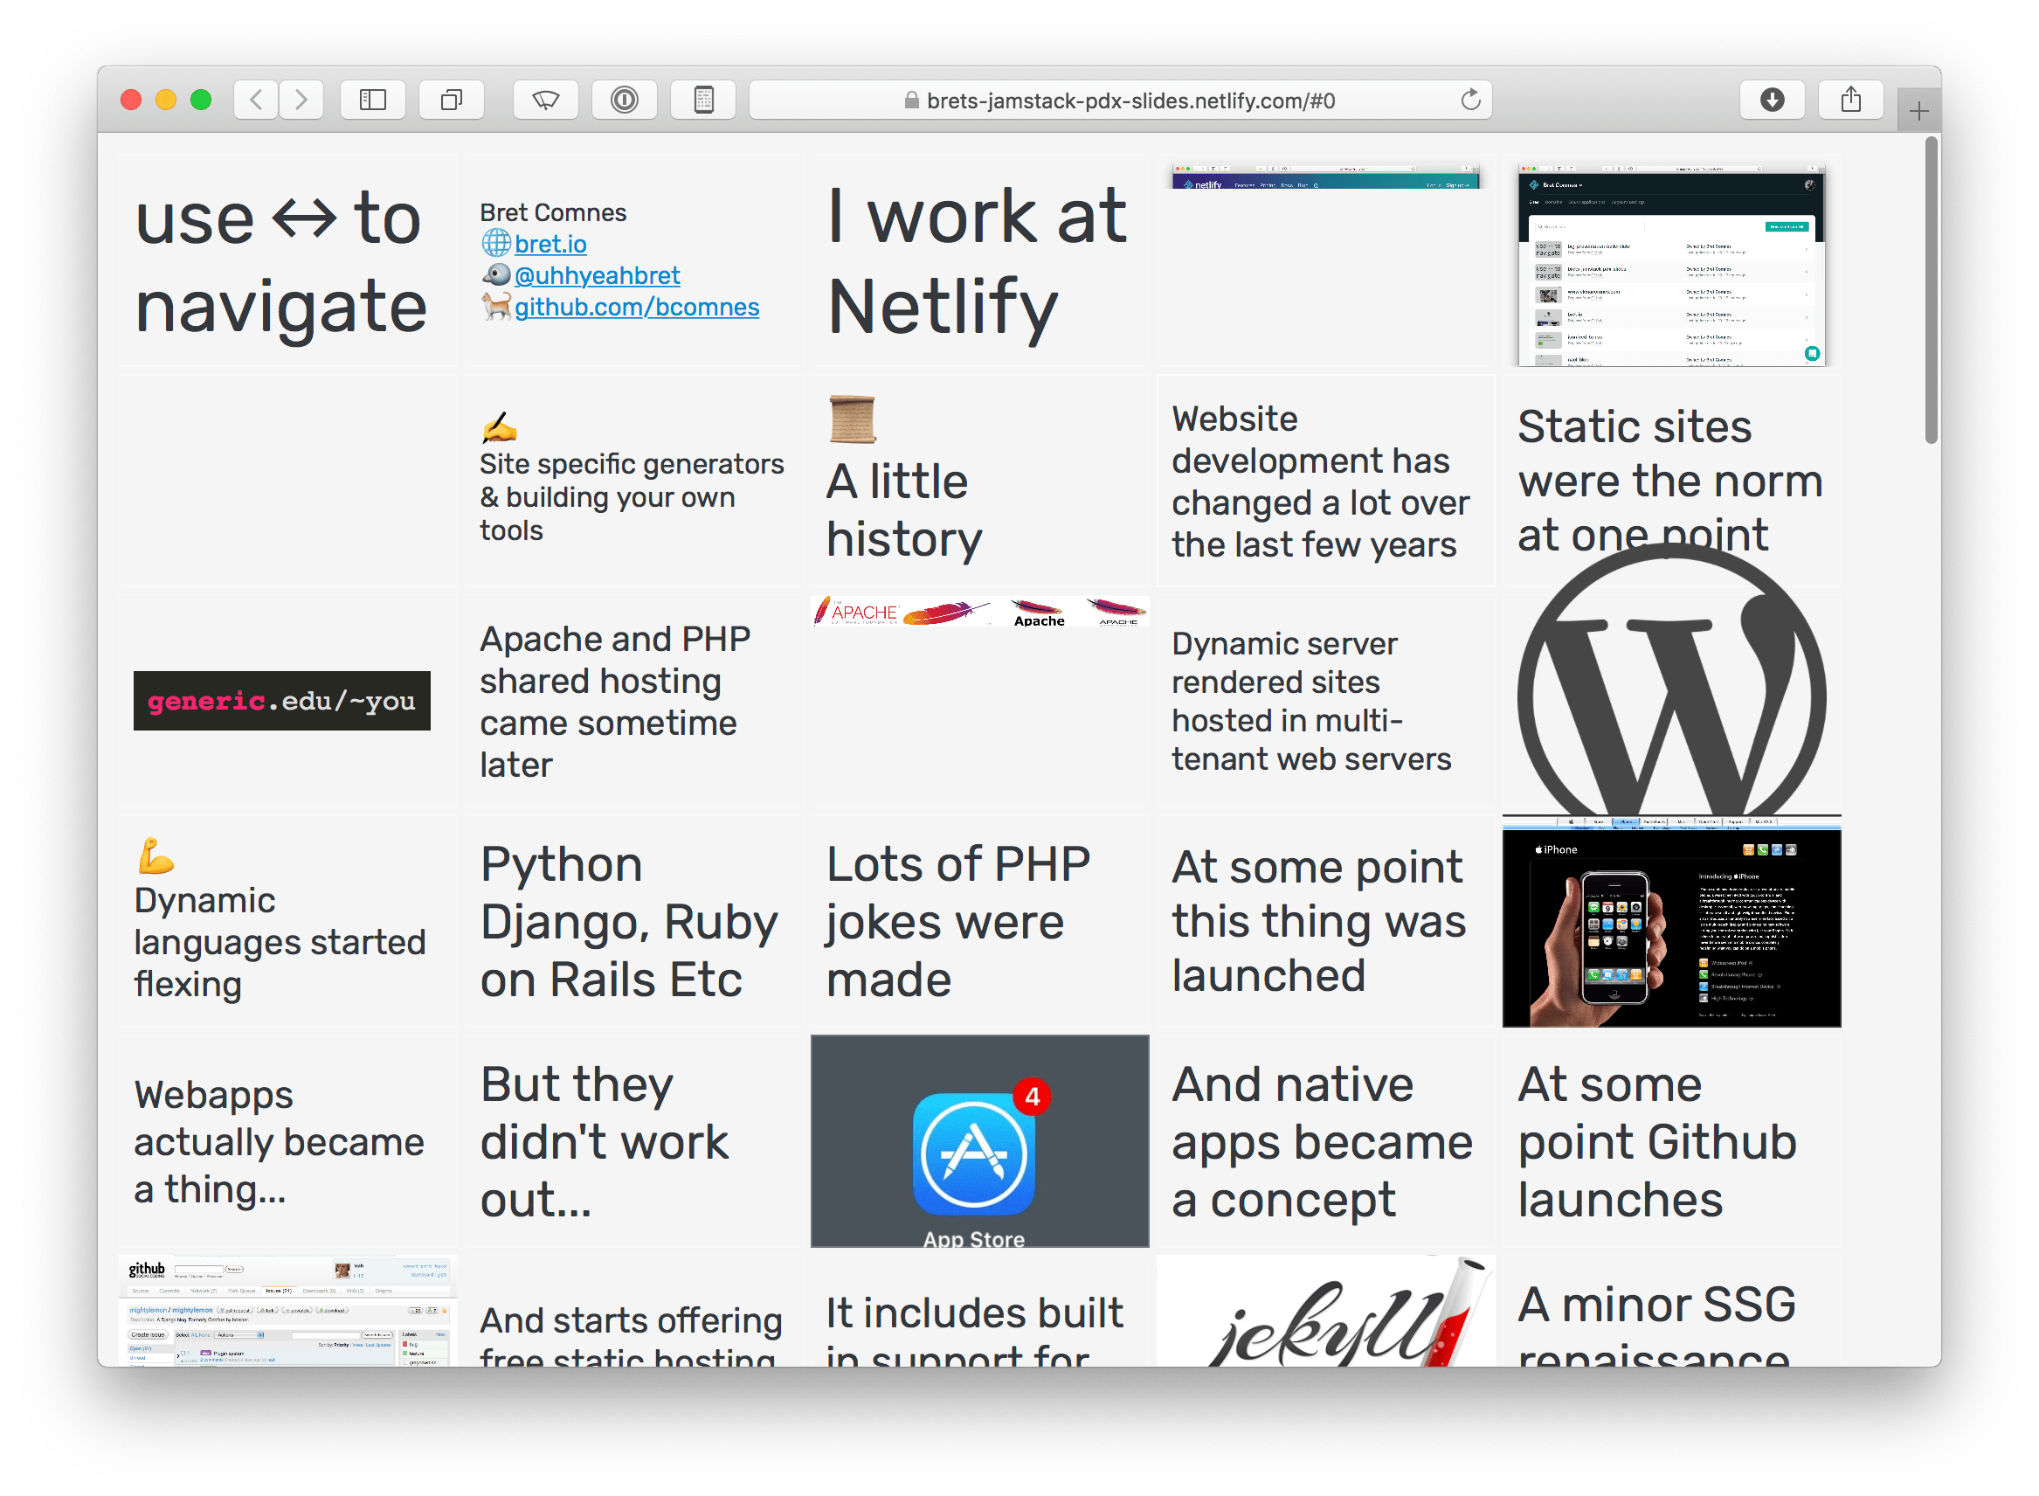This screenshot has height=1496, width=2039.
Task: Select 'Python Django, Ruby on Rails' slide
Action: tap(633, 920)
